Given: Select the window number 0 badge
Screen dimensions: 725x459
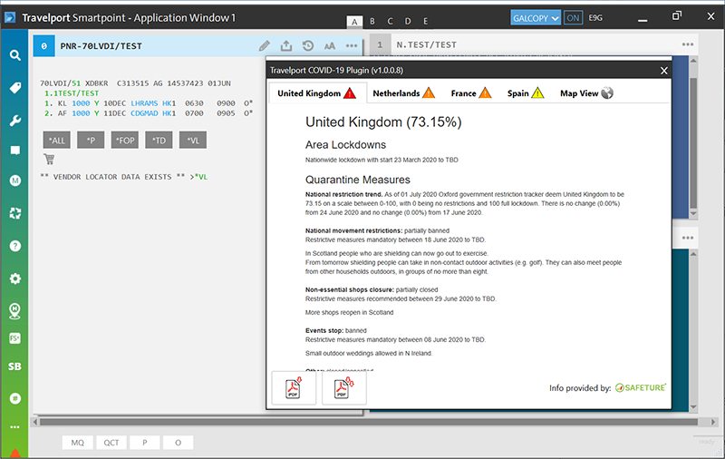Looking at the screenshot, I should [43, 45].
